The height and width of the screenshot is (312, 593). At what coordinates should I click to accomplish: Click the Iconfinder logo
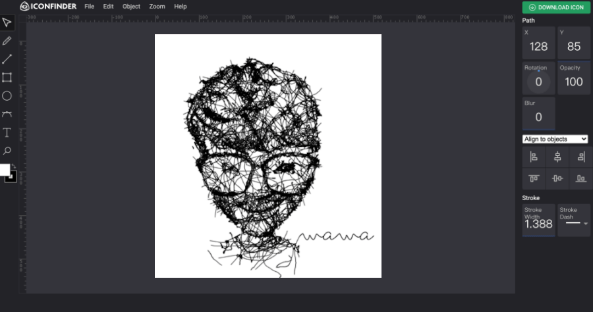48,7
